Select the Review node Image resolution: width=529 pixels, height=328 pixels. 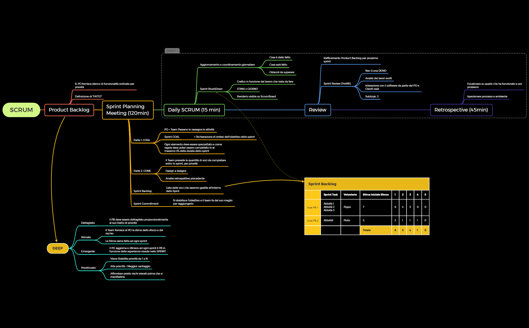pyautogui.click(x=317, y=110)
